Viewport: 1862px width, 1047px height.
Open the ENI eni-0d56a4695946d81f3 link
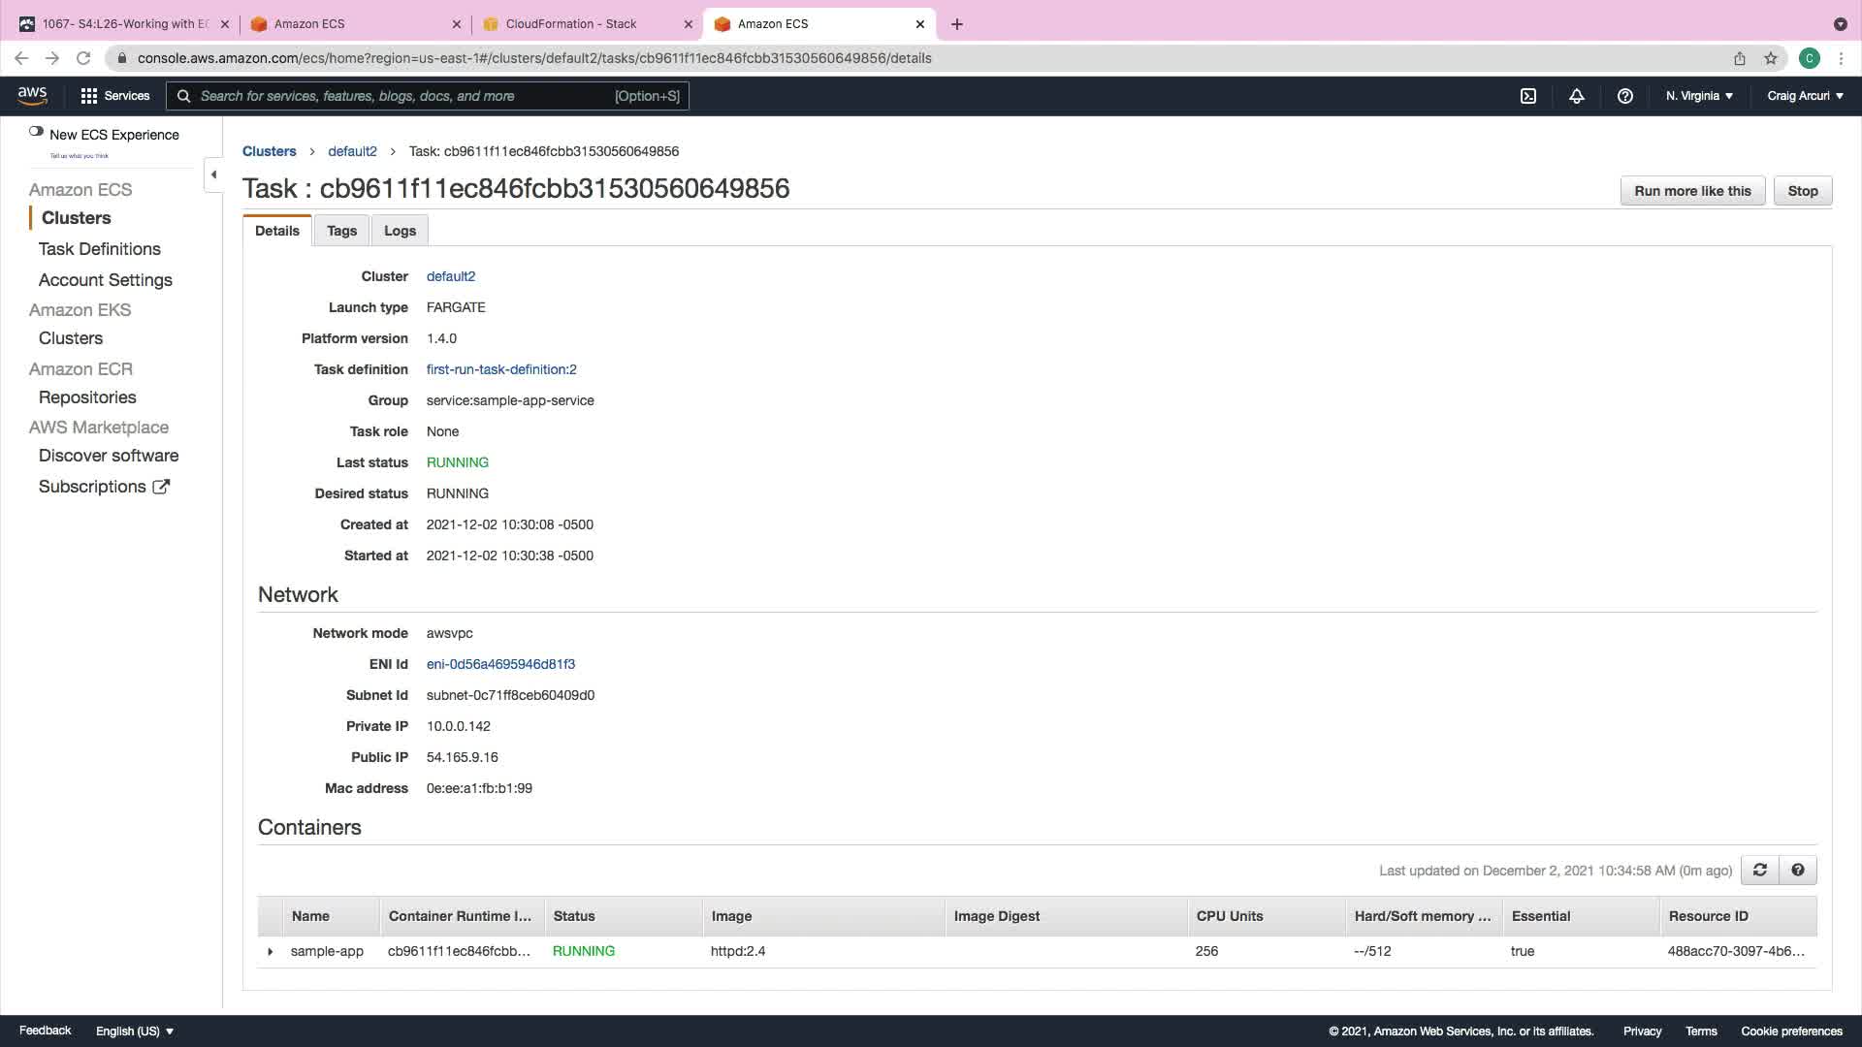click(500, 664)
